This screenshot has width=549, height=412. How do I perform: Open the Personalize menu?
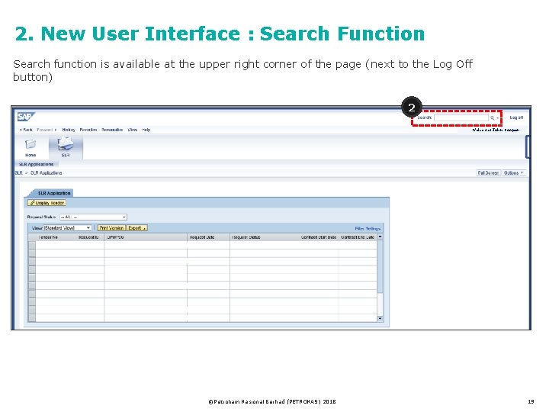click(112, 130)
